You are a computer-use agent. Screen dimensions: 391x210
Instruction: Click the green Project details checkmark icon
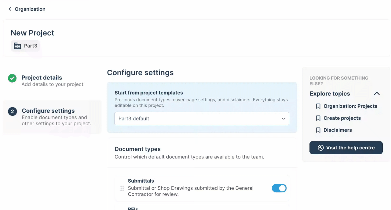point(12,78)
